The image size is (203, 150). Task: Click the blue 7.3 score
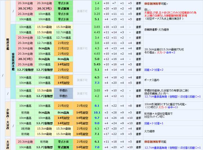point(97,83)
